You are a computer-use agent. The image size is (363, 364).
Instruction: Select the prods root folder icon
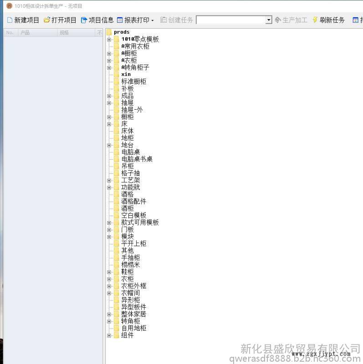(x=109, y=32)
